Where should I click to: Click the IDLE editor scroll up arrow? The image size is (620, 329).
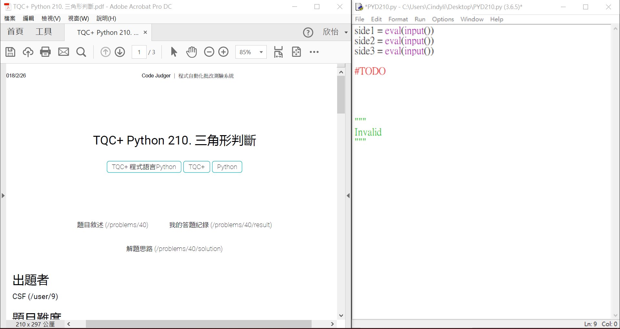point(615,29)
